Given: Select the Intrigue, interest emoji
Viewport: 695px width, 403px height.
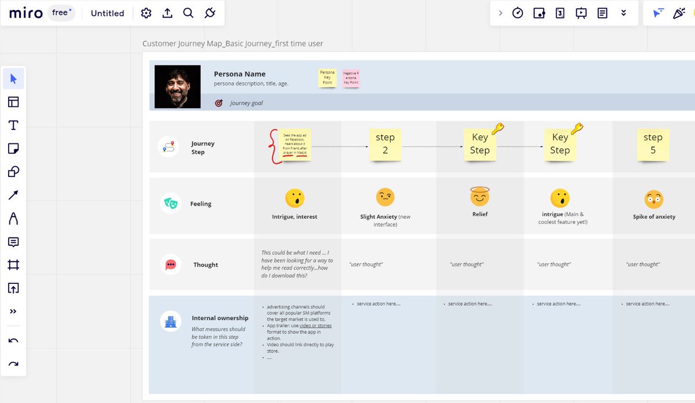Looking at the screenshot, I should pos(295,199).
